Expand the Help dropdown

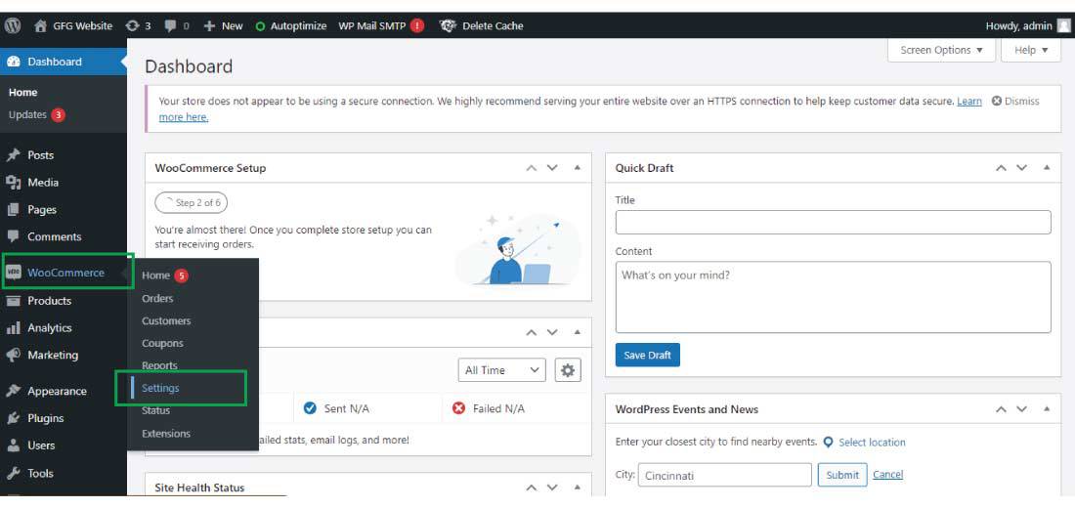click(x=1031, y=50)
